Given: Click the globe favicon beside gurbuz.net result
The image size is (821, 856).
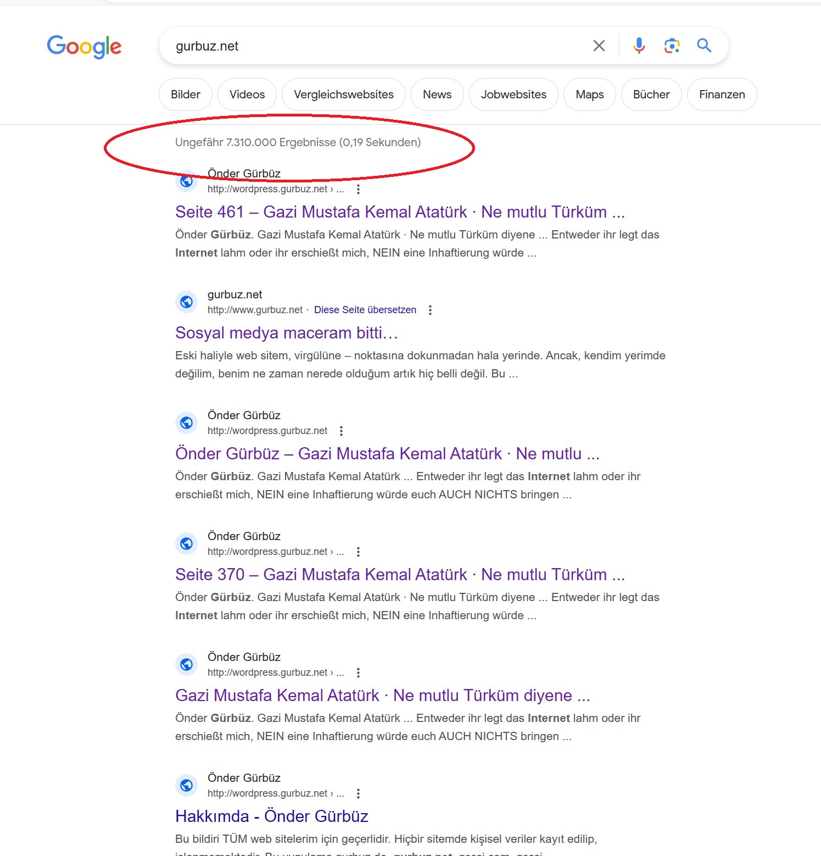Looking at the screenshot, I should point(187,302).
